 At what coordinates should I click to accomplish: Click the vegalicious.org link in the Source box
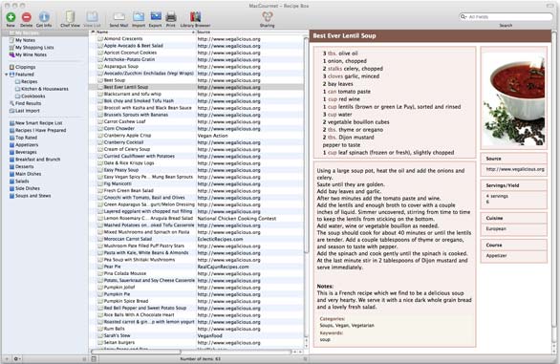pyautogui.click(x=515, y=169)
